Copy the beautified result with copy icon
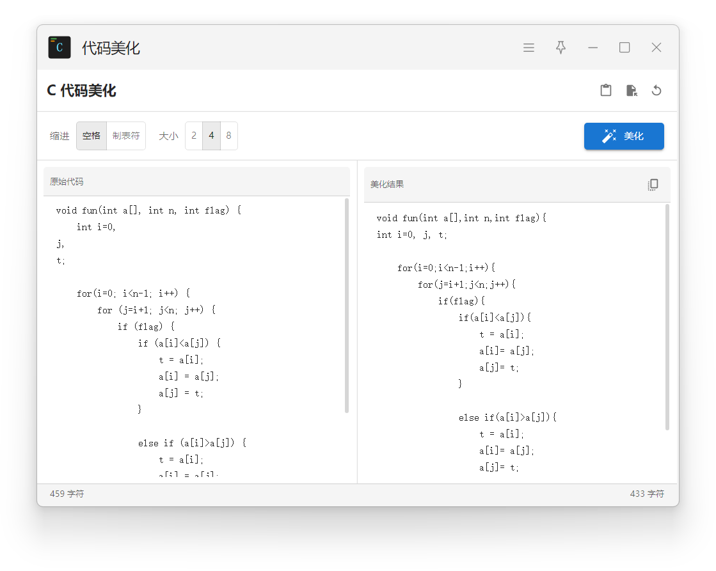This screenshot has width=716, height=571. (653, 185)
